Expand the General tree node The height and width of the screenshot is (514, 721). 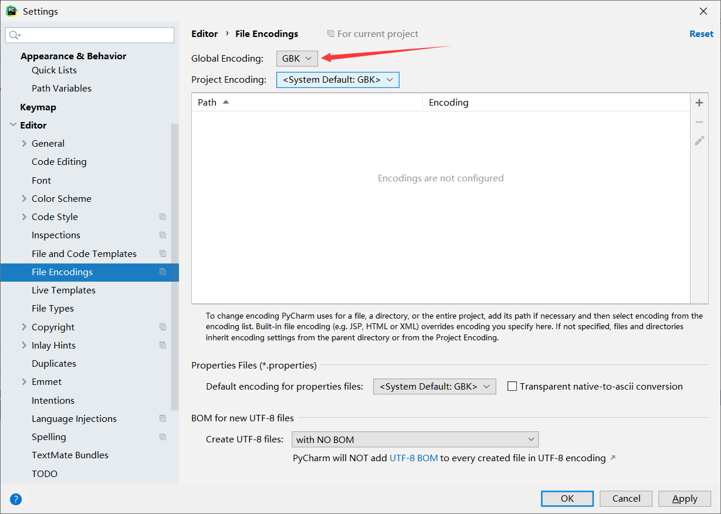coord(24,143)
